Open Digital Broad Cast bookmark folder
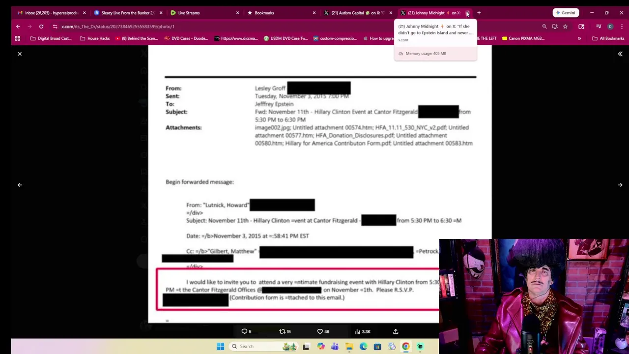Image resolution: width=629 pixels, height=354 pixels. click(x=51, y=38)
